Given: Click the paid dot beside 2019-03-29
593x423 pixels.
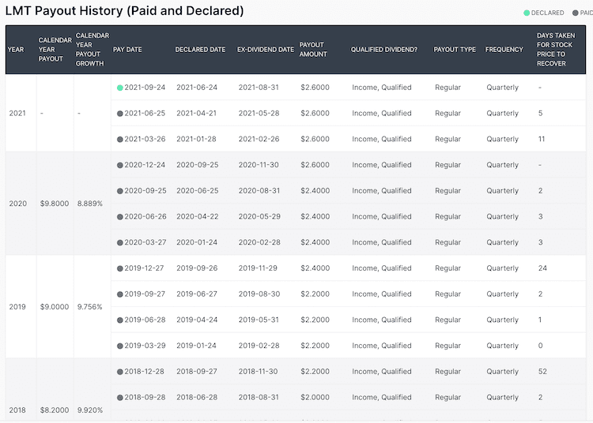Looking at the screenshot, I should tap(120, 346).
